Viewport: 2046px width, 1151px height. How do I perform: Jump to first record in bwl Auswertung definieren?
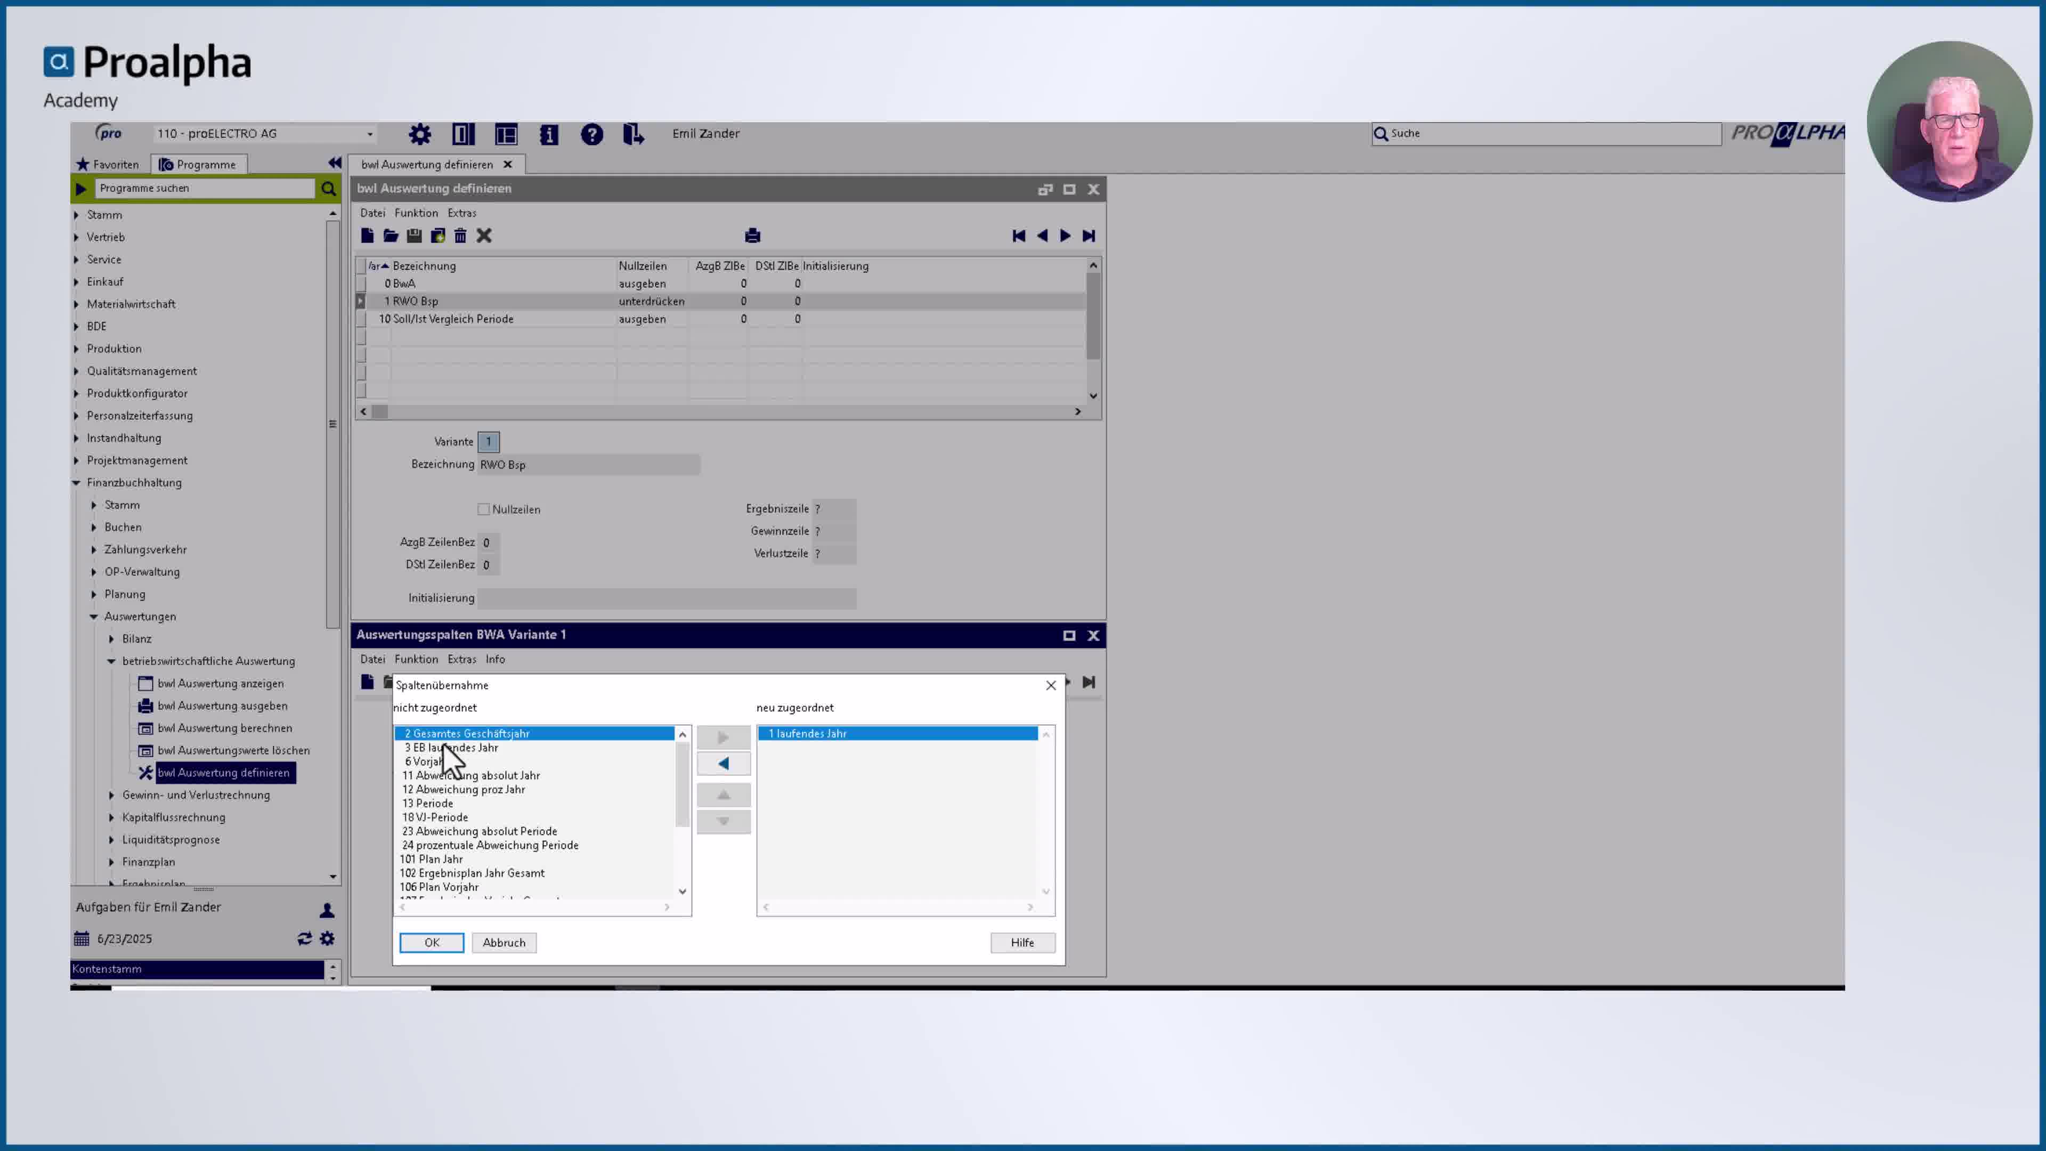pos(1019,236)
